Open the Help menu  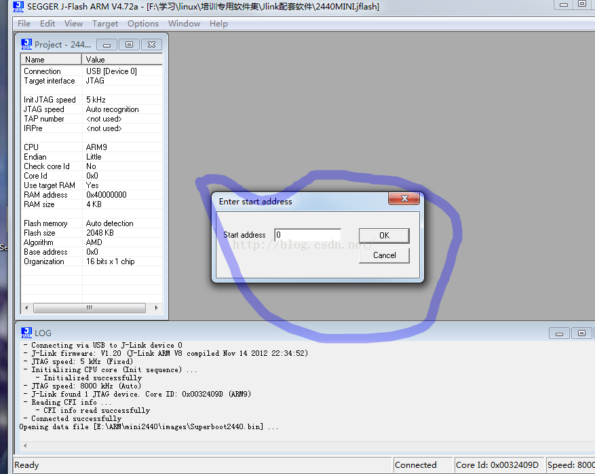pos(218,24)
